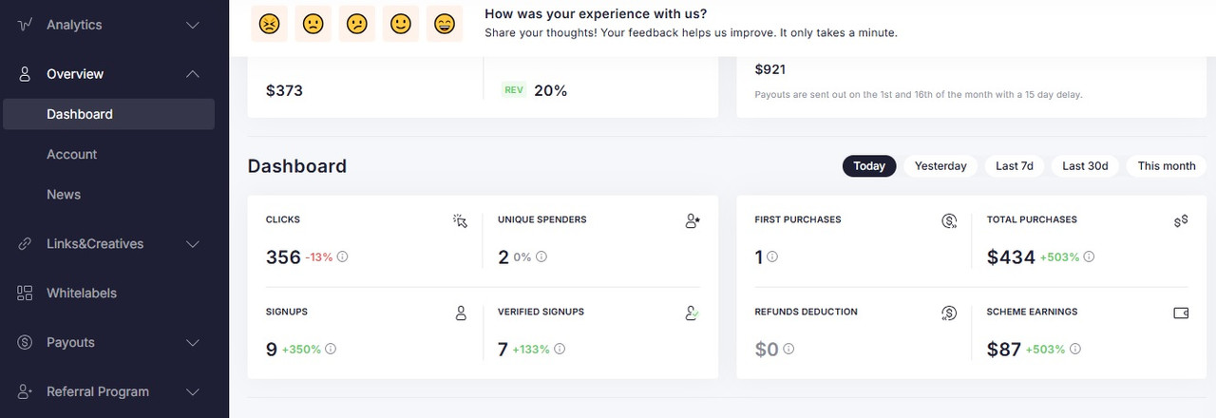Select the angry face emoji rating
The height and width of the screenshot is (418, 1216).
point(269,24)
